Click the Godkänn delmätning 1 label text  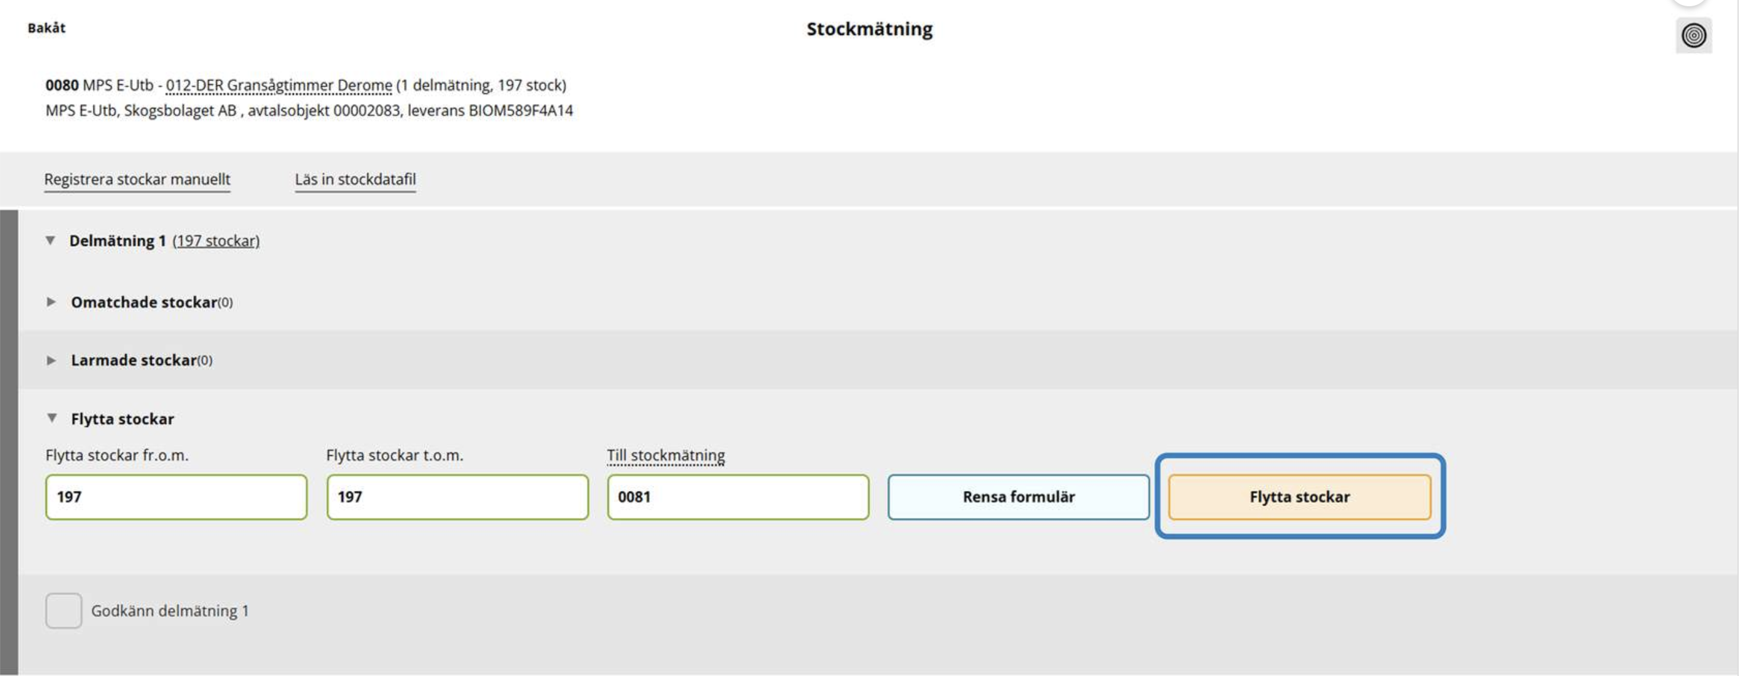170,611
